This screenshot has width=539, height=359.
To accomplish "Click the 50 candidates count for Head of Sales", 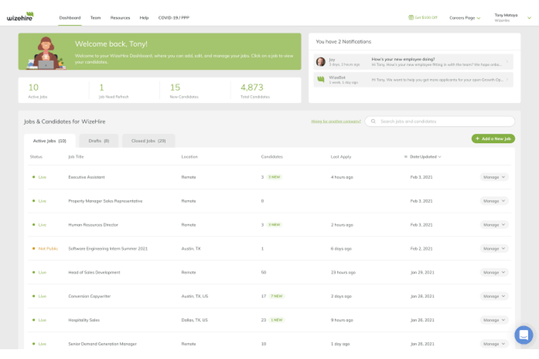I will pos(264,272).
